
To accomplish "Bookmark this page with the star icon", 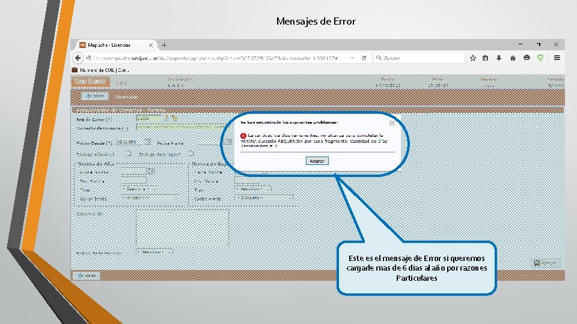I will pyautogui.click(x=473, y=58).
